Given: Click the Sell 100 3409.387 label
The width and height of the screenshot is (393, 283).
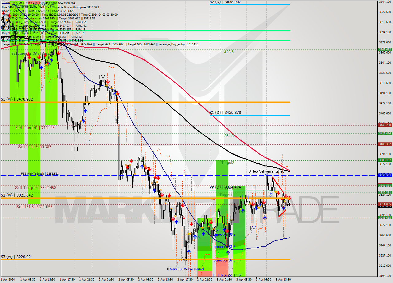Looking at the screenshot, I should pos(35,147).
